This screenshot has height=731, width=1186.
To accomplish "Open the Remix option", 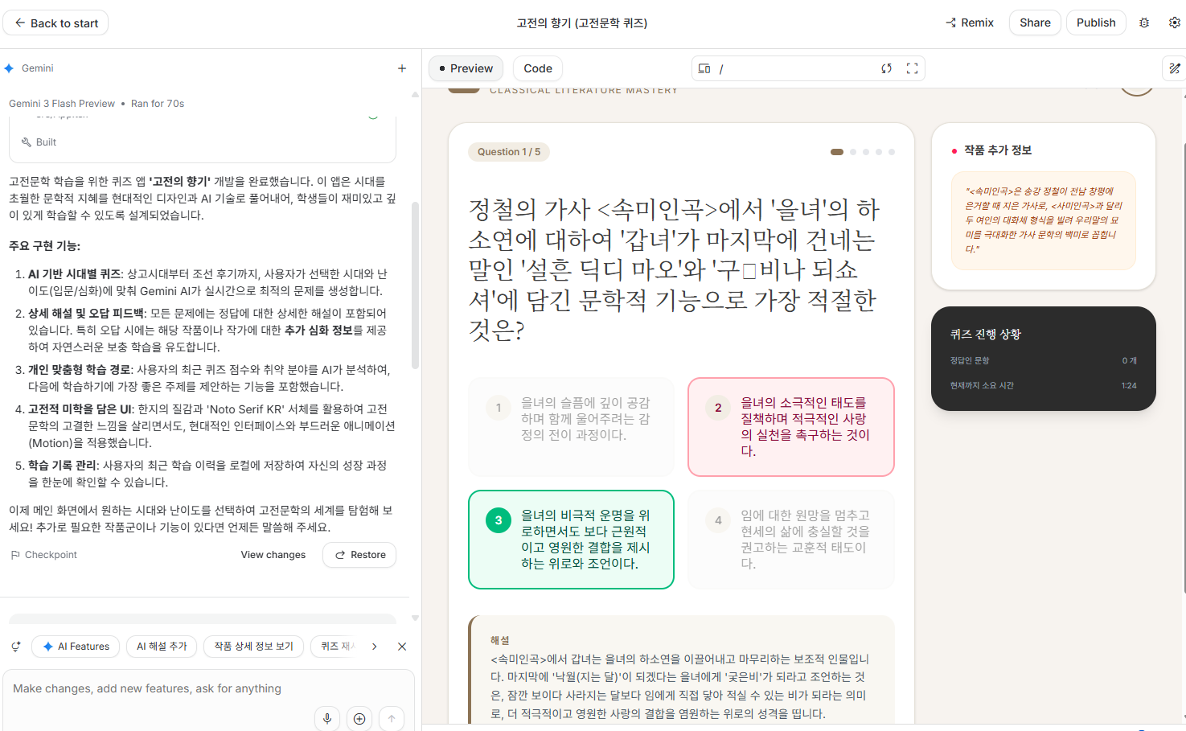I will pos(970,23).
